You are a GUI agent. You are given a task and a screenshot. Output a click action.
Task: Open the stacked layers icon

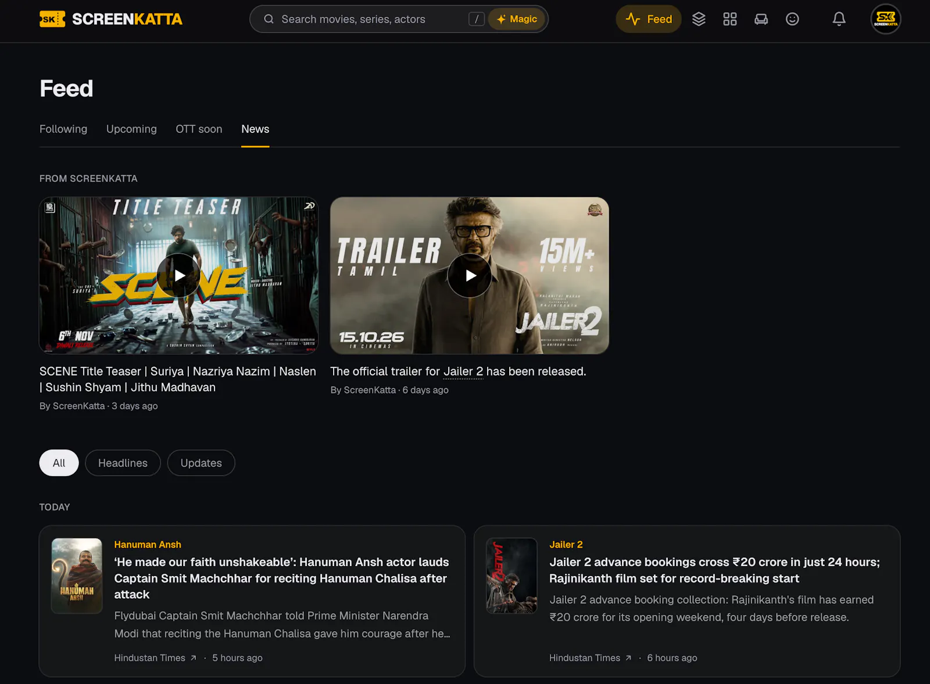pos(699,19)
